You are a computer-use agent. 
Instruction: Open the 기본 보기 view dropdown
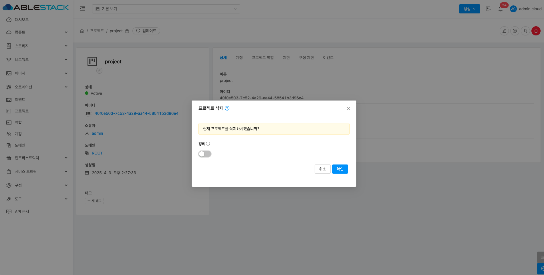click(x=166, y=9)
